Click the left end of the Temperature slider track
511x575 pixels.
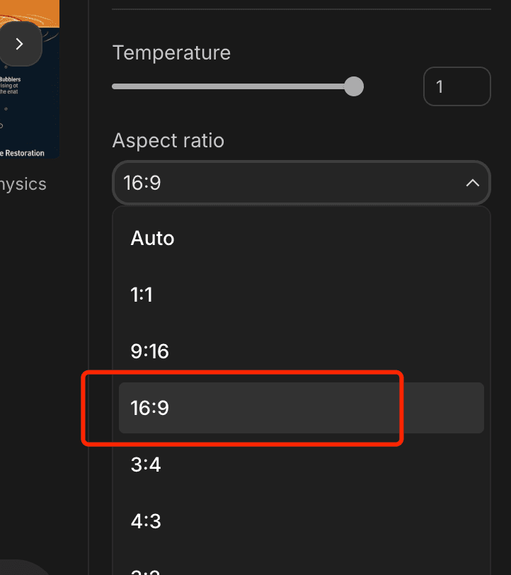click(115, 87)
